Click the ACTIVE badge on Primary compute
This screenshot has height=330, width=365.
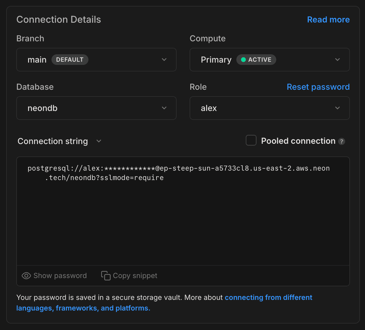[x=256, y=60]
